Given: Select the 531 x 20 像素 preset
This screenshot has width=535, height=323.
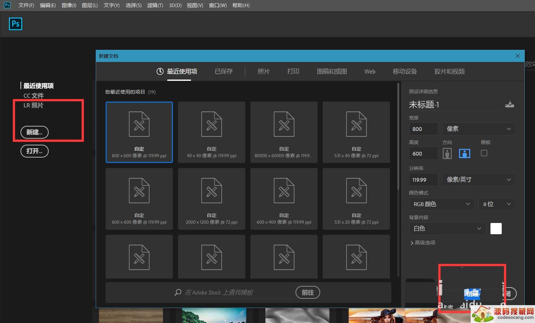Looking at the screenshot, I should [x=356, y=199].
